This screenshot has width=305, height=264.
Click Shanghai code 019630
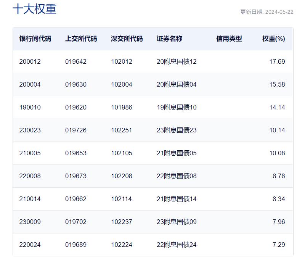pos(76,84)
